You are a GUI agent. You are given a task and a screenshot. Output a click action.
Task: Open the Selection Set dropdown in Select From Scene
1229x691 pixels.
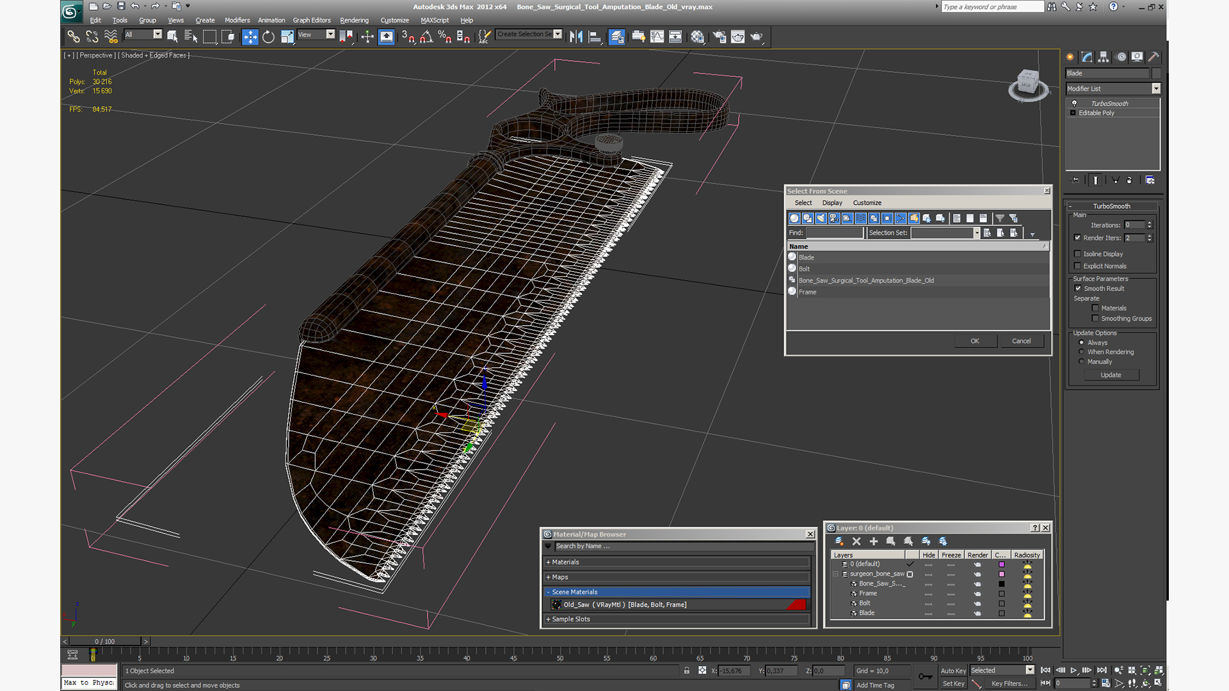(977, 233)
